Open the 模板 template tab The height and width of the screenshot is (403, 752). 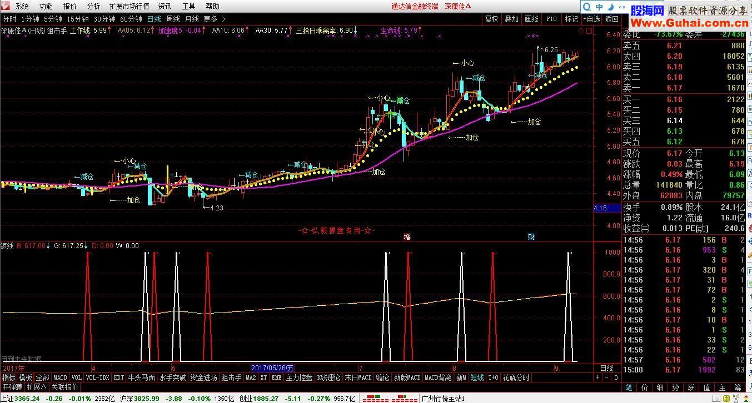[26, 377]
